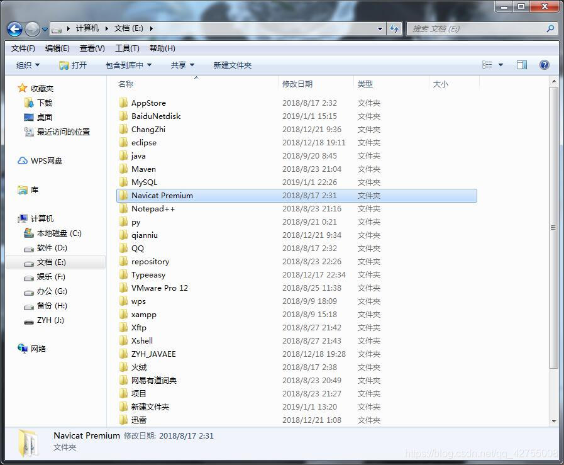Toggle the preview pane icon
Viewport: 564px width, 465px height.
pyautogui.click(x=521, y=65)
